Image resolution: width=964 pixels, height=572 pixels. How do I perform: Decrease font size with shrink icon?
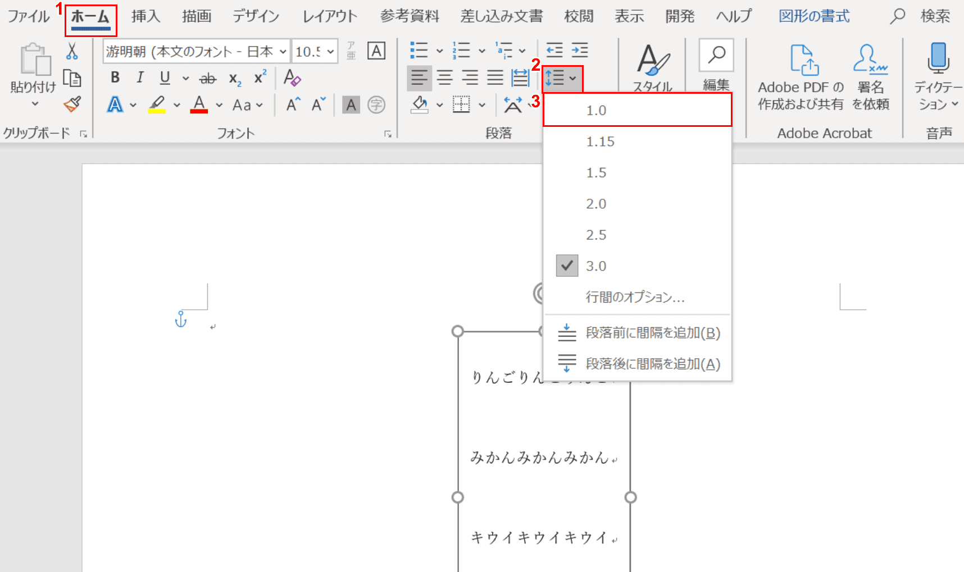[x=319, y=105]
